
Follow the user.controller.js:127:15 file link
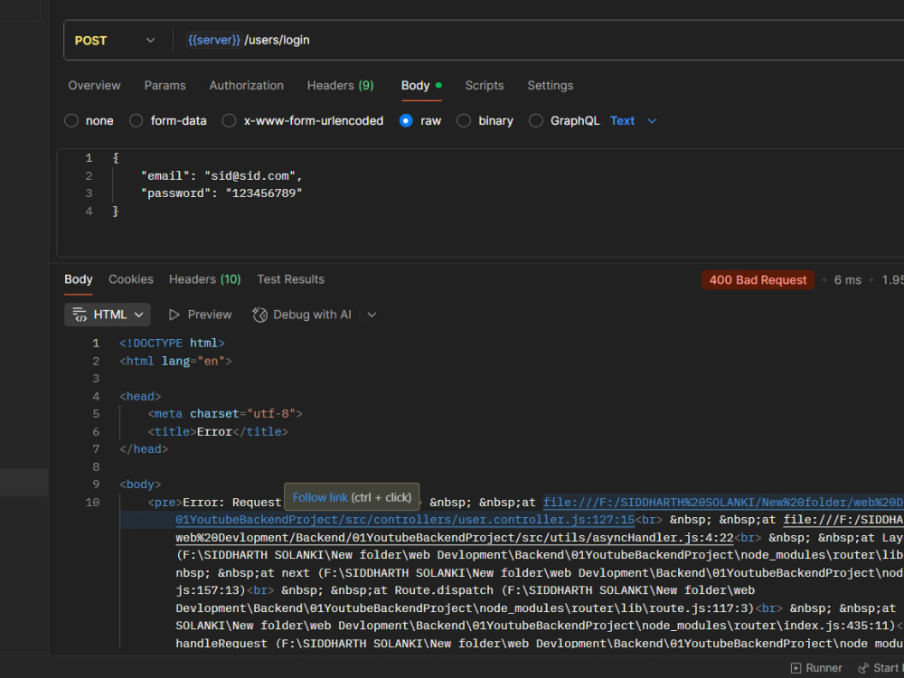[405, 520]
